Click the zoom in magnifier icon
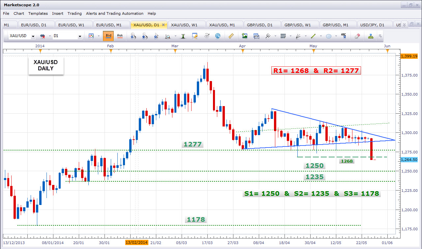Screen dimensions: 422x249 134,36
